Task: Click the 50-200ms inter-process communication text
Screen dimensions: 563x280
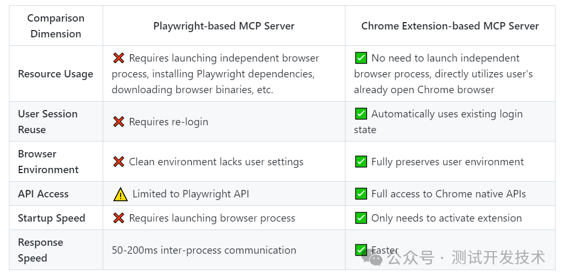Action: click(x=204, y=250)
